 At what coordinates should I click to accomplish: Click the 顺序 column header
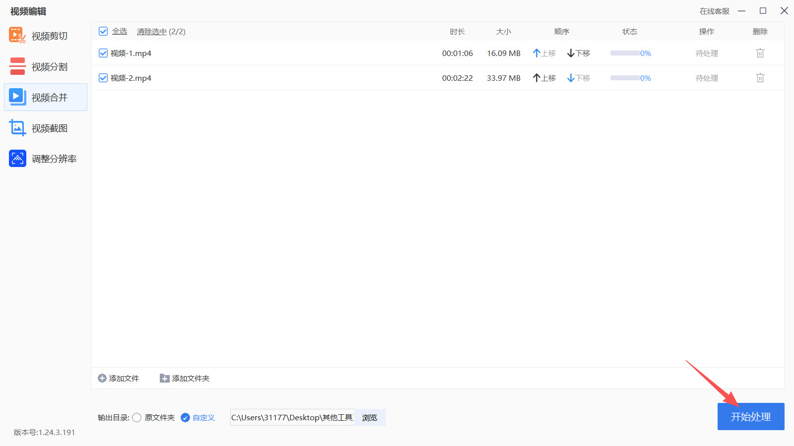[562, 31]
